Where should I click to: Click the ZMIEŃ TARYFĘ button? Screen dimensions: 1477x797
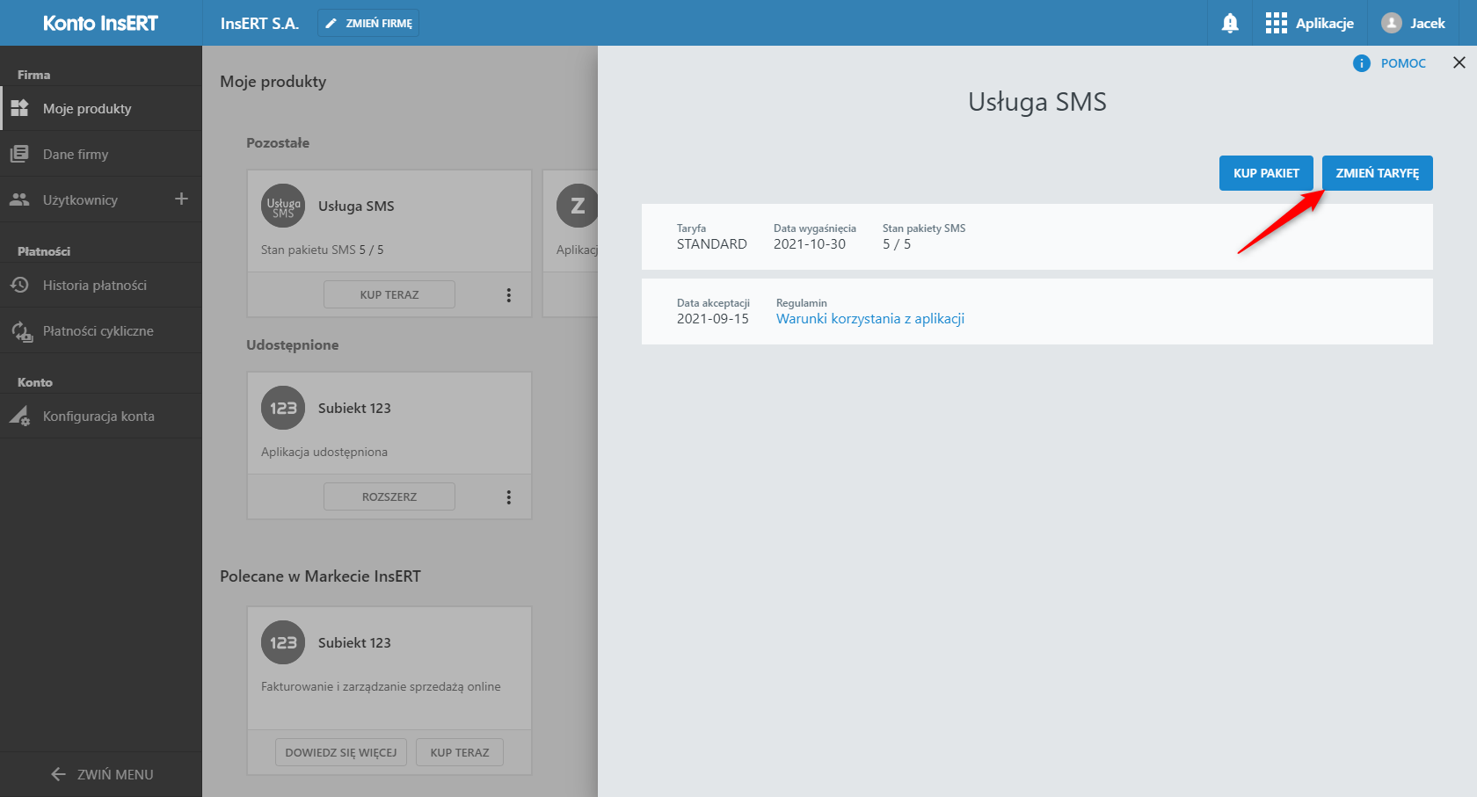click(x=1378, y=173)
